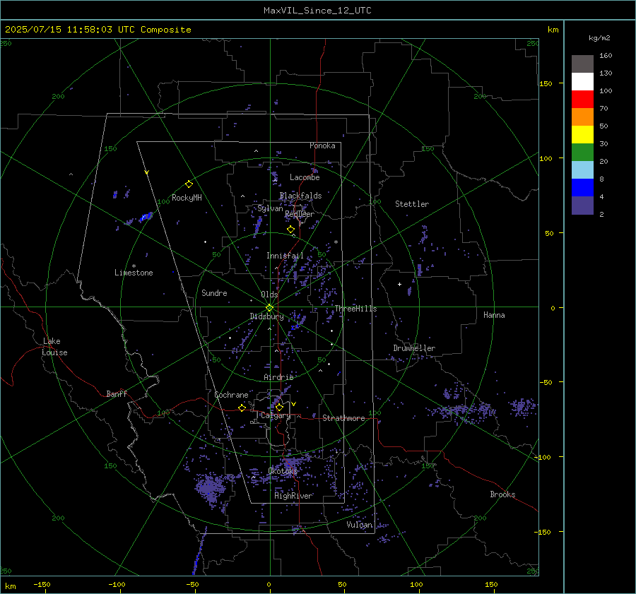636x594 pixels.
Task: Select the Blackfalds label
Action: coord(300,196)
